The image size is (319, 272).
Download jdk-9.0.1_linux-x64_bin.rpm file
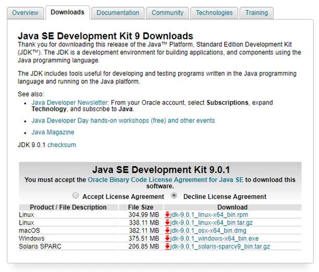pos(209,215)
